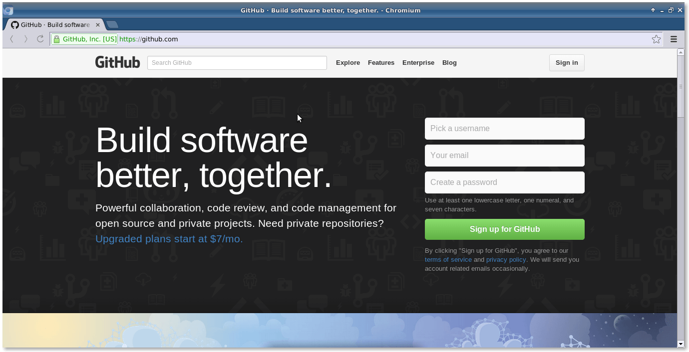689x352 pixels.
Task: Click the scrollbar down arrow
Action: [x=681, y=345]
